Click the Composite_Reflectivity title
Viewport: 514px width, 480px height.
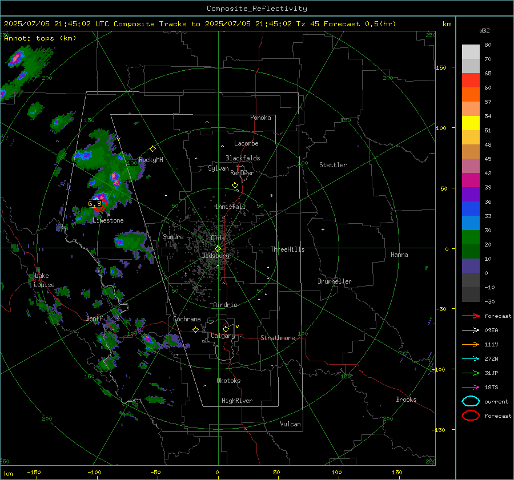click(256, 9)
